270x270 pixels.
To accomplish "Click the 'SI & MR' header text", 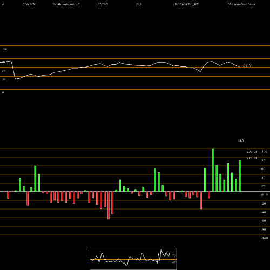I will point(29,4).
